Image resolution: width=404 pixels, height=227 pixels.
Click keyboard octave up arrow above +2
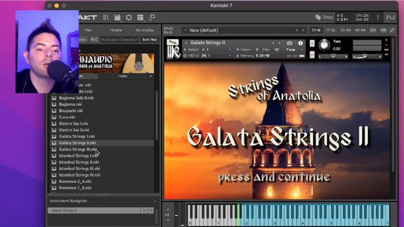(168, 209)
